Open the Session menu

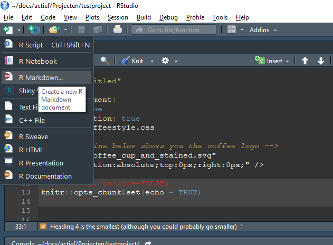coord(118,17)
